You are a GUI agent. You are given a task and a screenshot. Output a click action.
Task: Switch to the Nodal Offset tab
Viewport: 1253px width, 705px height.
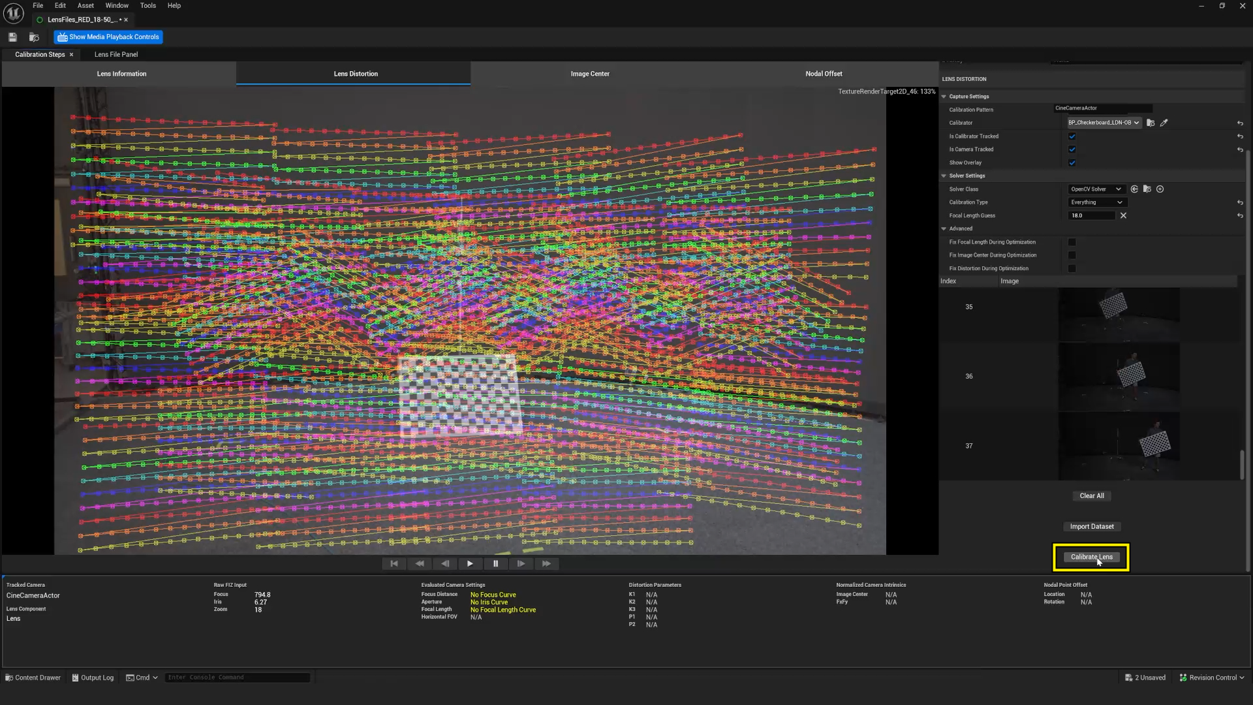point(824,74)
